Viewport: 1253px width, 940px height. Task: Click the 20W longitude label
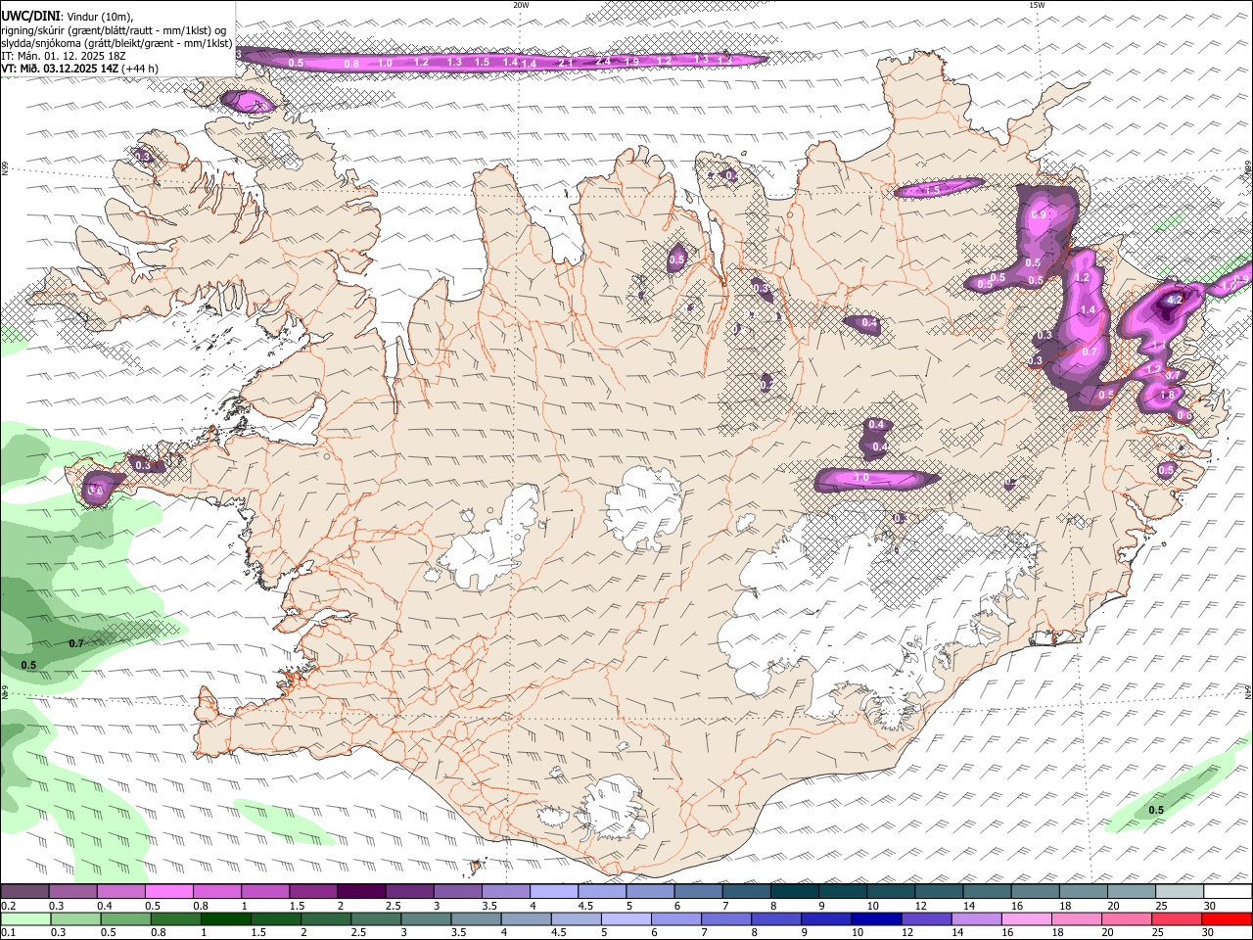521,5
